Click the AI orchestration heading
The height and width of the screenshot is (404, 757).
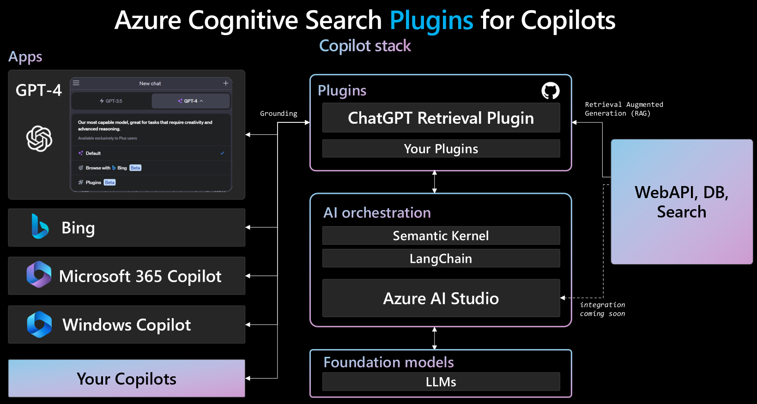377,212
